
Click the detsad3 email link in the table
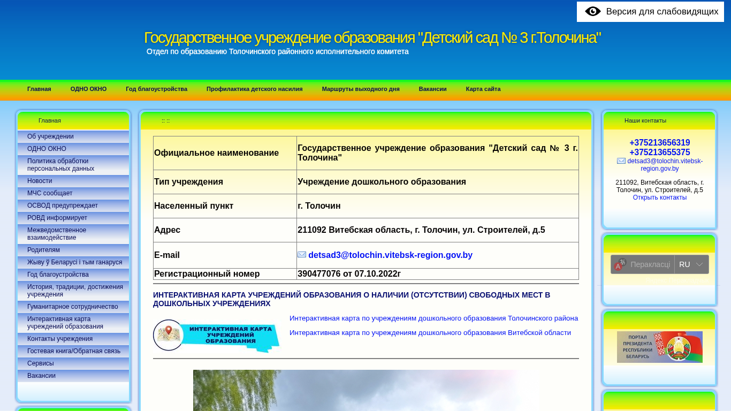pyautogui.click(x=390, y=255)
